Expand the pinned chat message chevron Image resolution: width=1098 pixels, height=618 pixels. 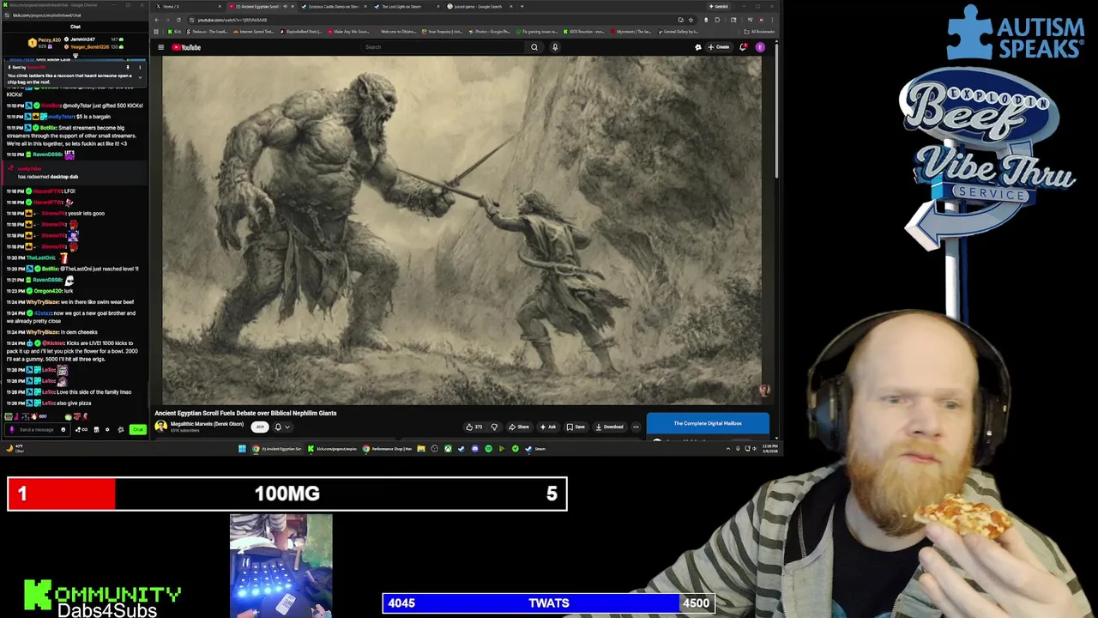point(140,77)
